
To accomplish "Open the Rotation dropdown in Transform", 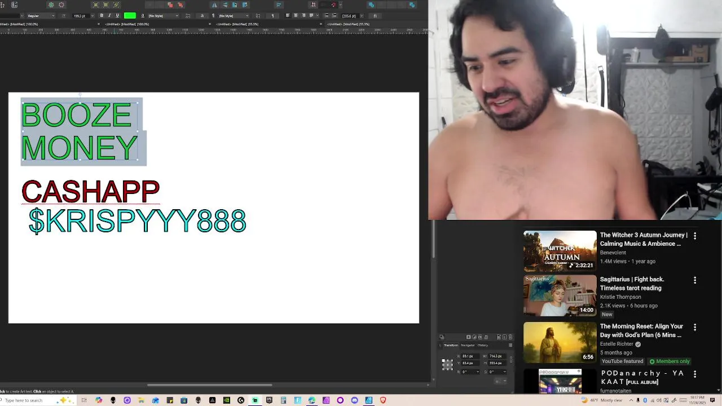I will coord(478,372).
